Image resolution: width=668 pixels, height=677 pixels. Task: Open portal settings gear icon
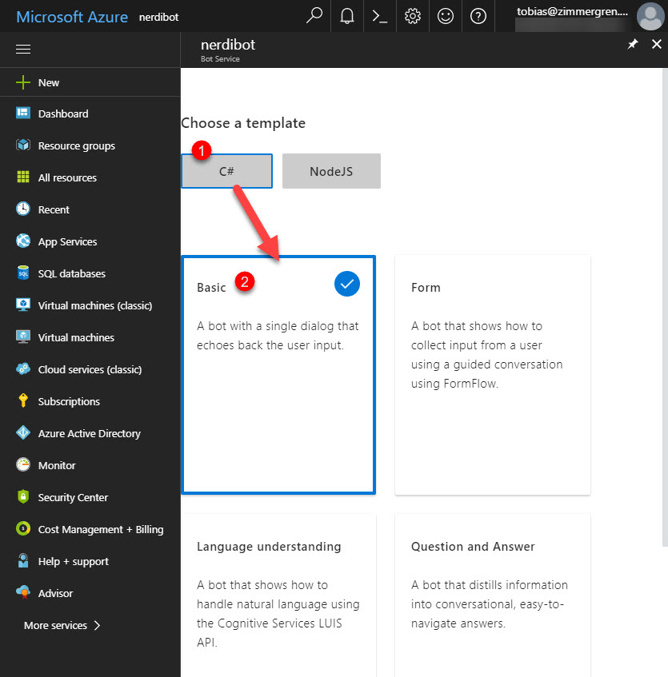(x=413, y=17)
